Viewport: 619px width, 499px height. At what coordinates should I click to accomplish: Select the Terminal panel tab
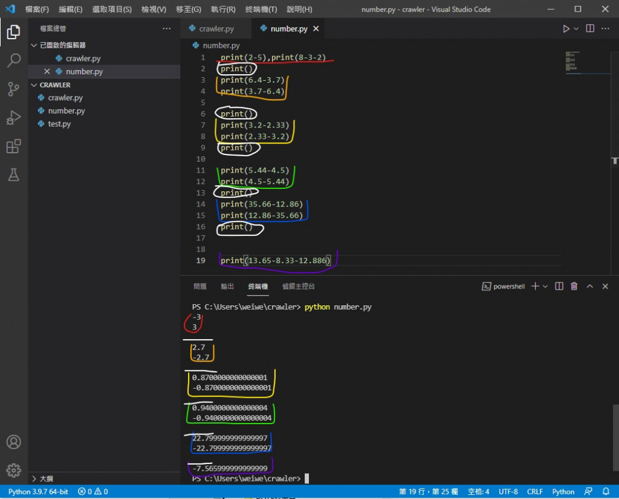[258, 287]
